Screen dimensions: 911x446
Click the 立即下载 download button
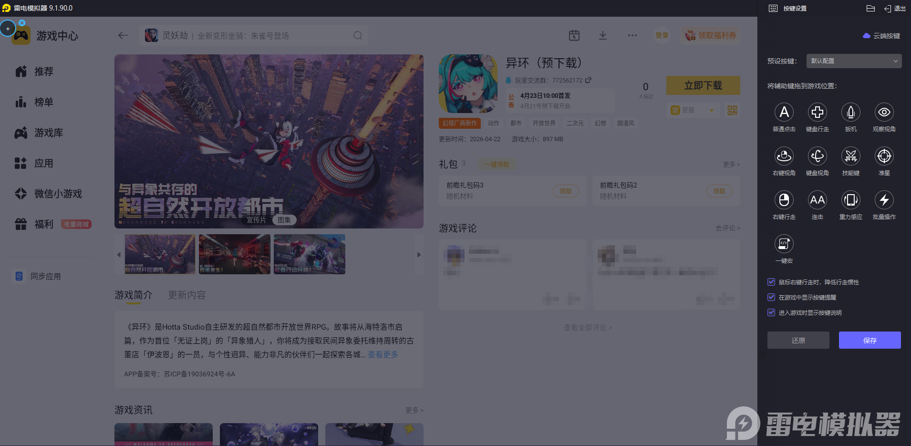(703, 85)
